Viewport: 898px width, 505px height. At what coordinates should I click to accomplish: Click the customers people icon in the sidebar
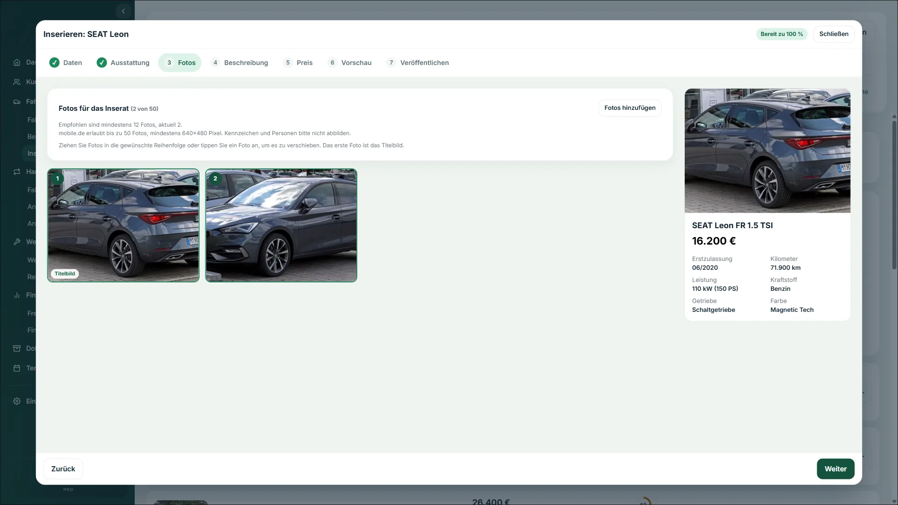click(x=17, y=82)
